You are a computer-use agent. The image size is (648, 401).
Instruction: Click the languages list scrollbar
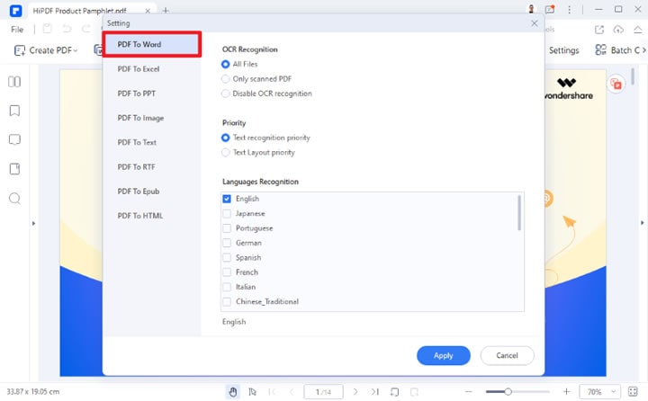click(519, 213)
